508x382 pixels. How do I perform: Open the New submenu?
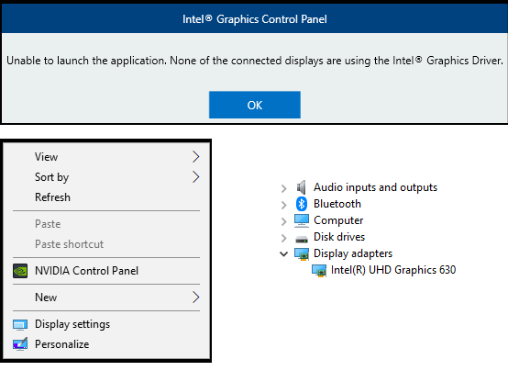pyautogui.click(x=106, y=298)
